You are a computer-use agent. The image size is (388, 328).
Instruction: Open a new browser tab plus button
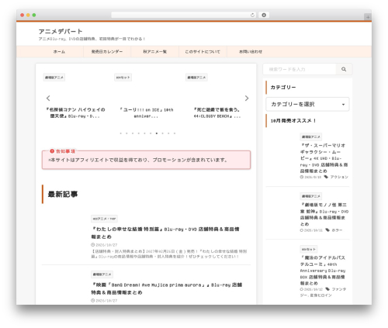click(368, 17)
